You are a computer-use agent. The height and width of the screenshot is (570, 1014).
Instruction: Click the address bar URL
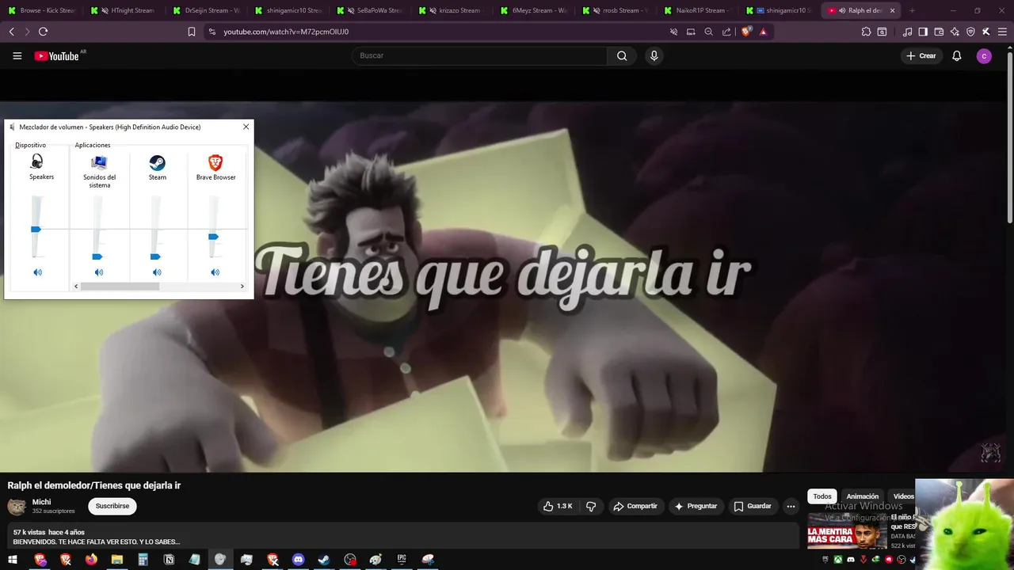pyautogui.click(x=286, y=32)
